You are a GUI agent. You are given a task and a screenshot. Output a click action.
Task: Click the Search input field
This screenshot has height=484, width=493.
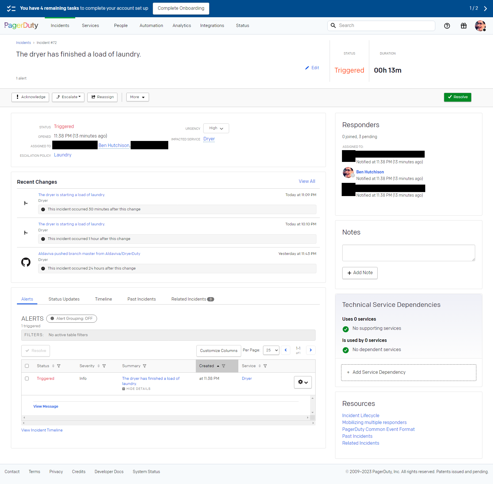click(381, 26)
